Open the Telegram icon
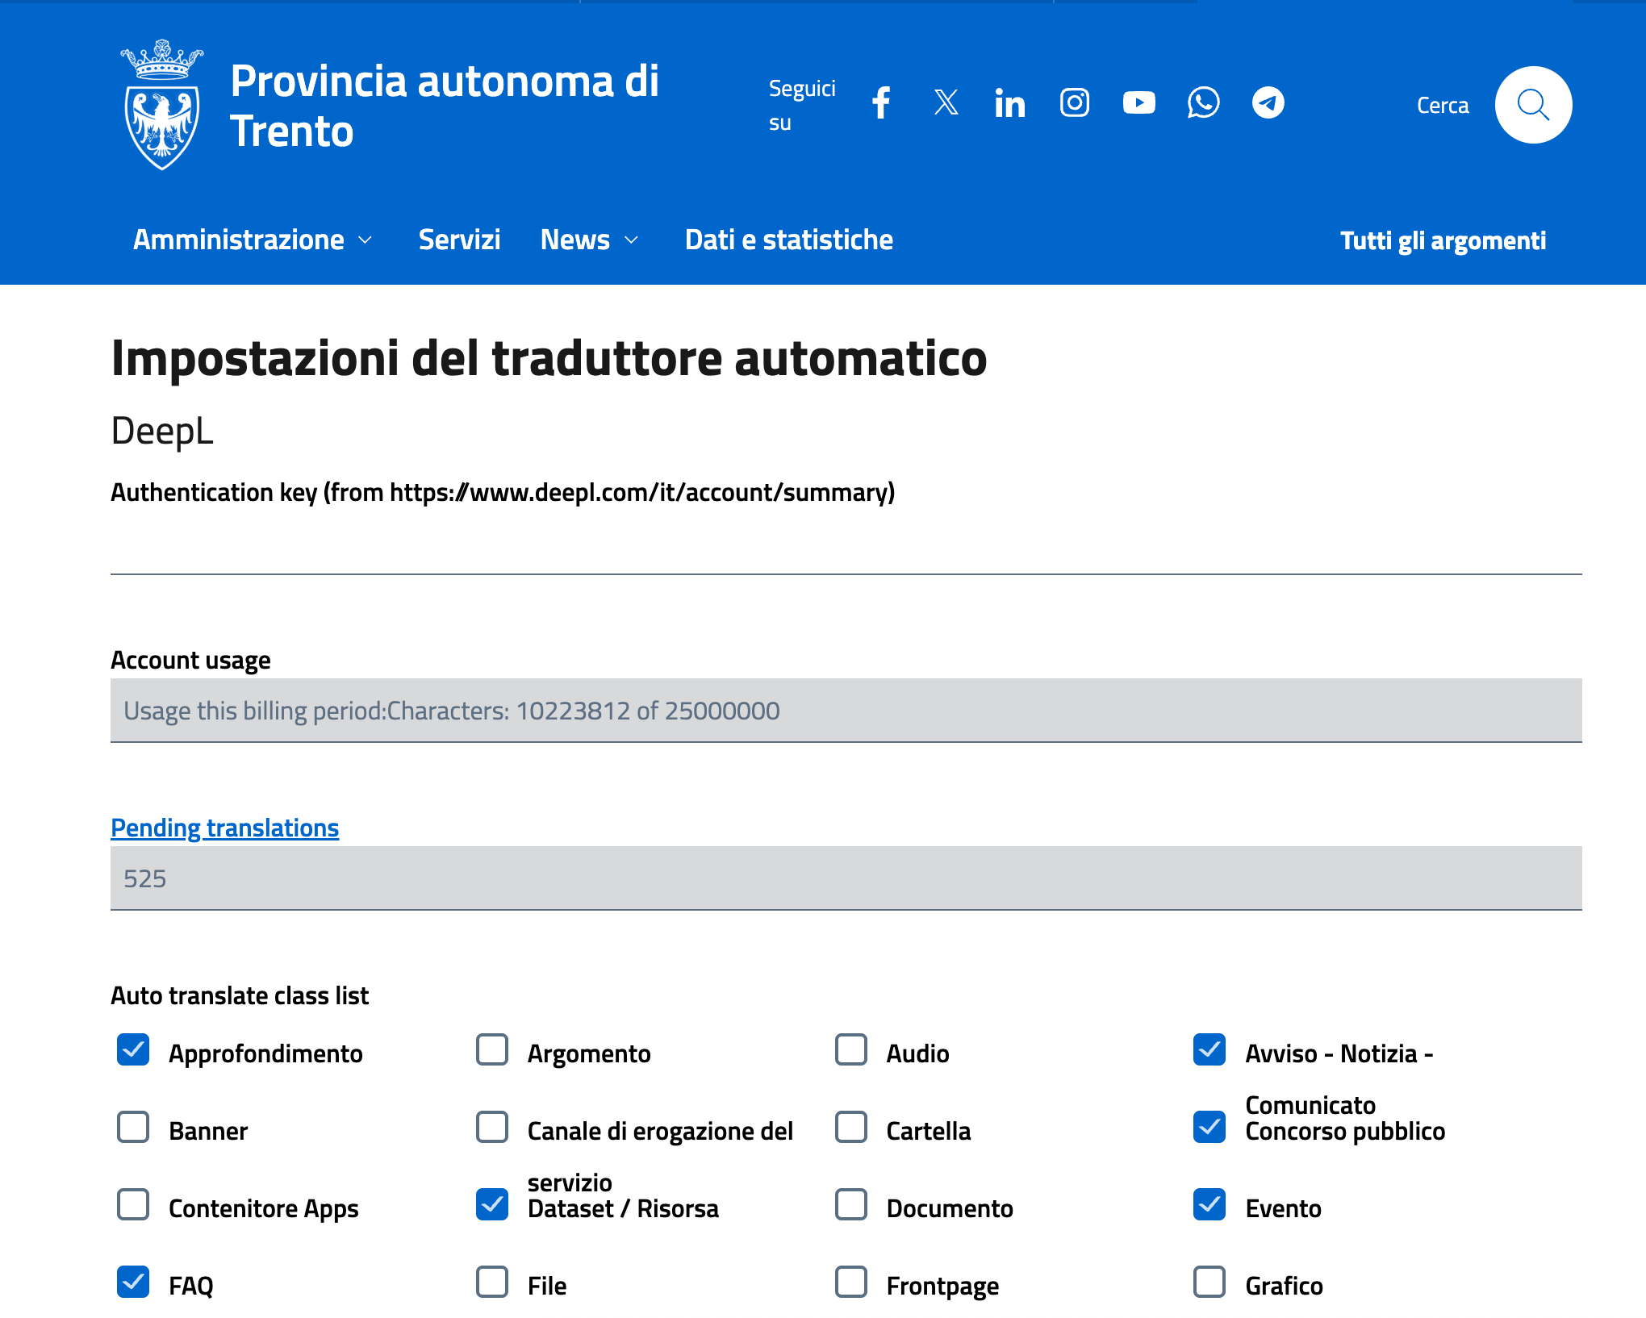Viewport: 1646px width, 1318px height. [1268, 103]
